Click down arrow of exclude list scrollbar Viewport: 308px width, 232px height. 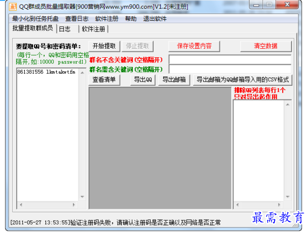pyautogui.click(x=288, y=197)
